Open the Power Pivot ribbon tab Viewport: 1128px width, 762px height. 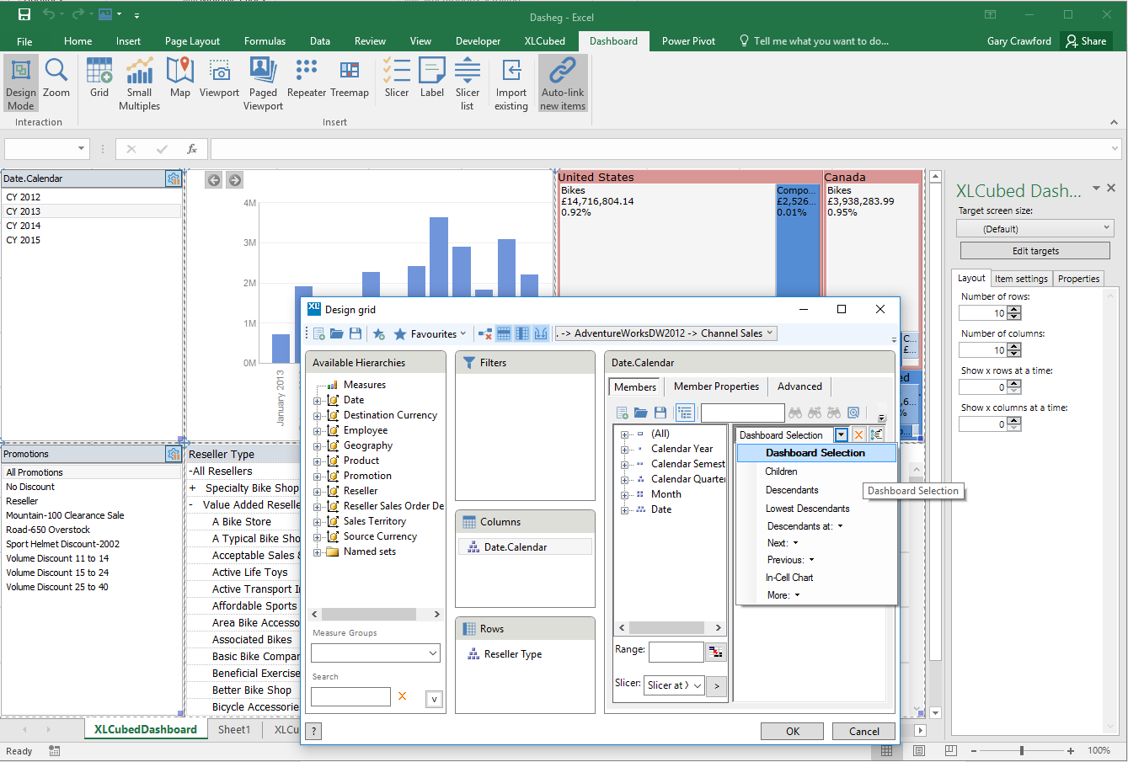coord(688,41)
